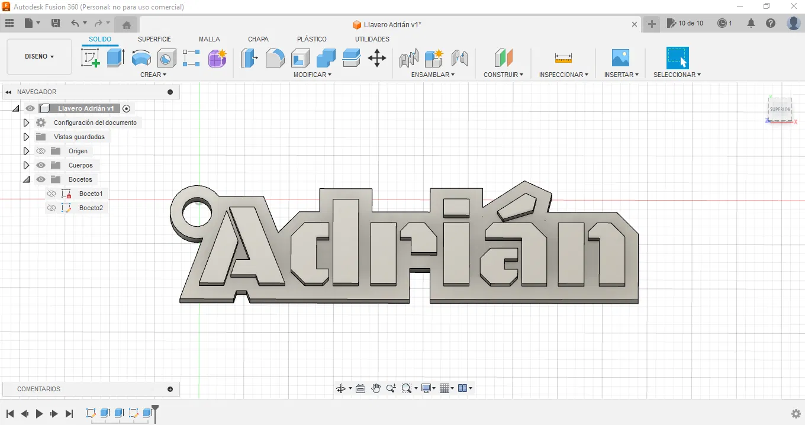The image size is (805, 425).
Task: Click the Insert image icon
Action: 620,58
